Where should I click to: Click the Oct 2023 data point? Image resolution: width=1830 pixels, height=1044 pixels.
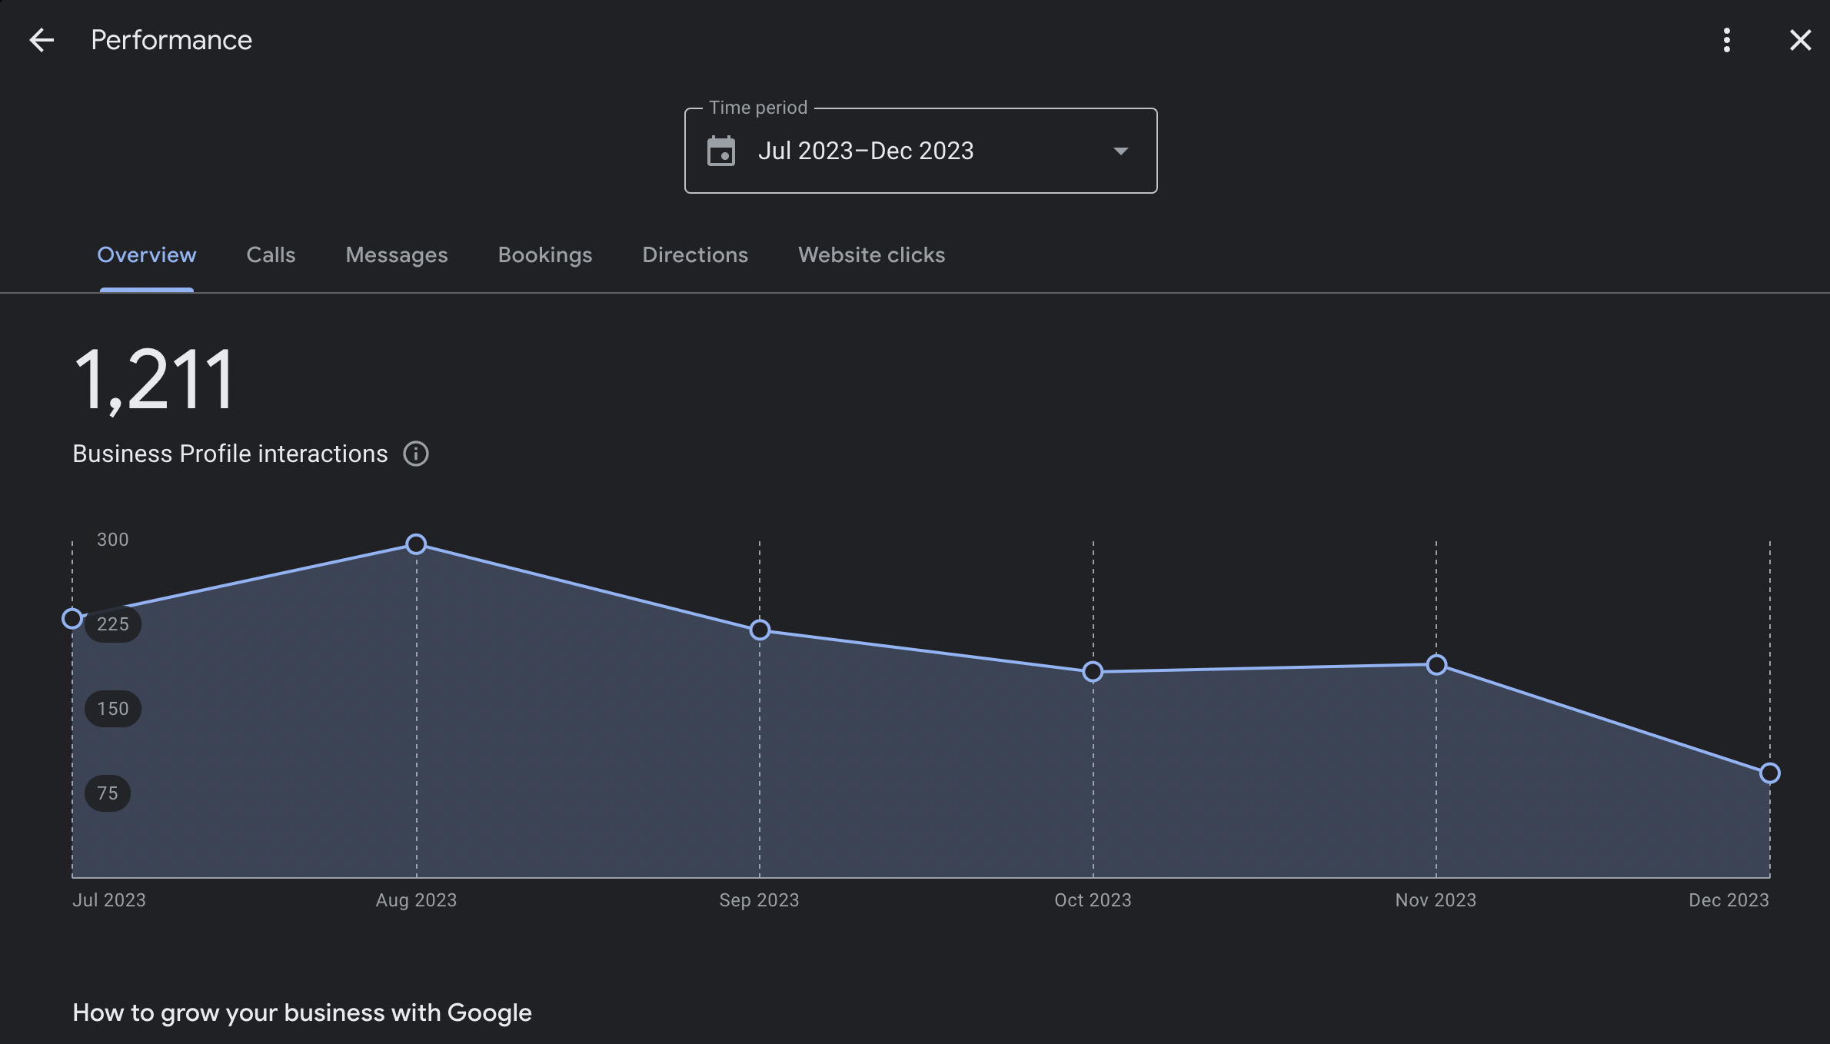click(1093, 672)
